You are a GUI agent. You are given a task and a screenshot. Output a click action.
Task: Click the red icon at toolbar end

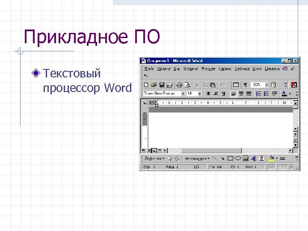tap(294, 85)
